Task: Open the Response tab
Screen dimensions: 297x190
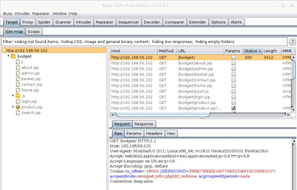Action: coord(144,124)
